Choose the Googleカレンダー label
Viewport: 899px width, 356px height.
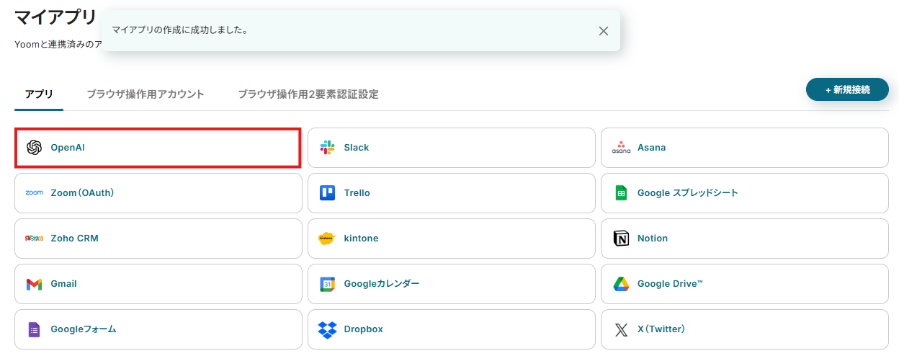point(382,284)
